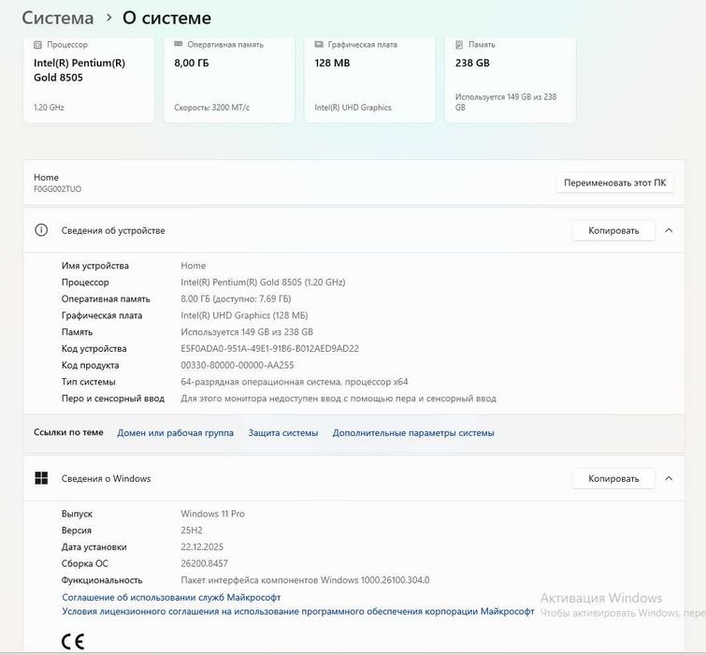Open the Защита системы link
The width and height of the screenshot is (706, 655).
click(283, 433)
